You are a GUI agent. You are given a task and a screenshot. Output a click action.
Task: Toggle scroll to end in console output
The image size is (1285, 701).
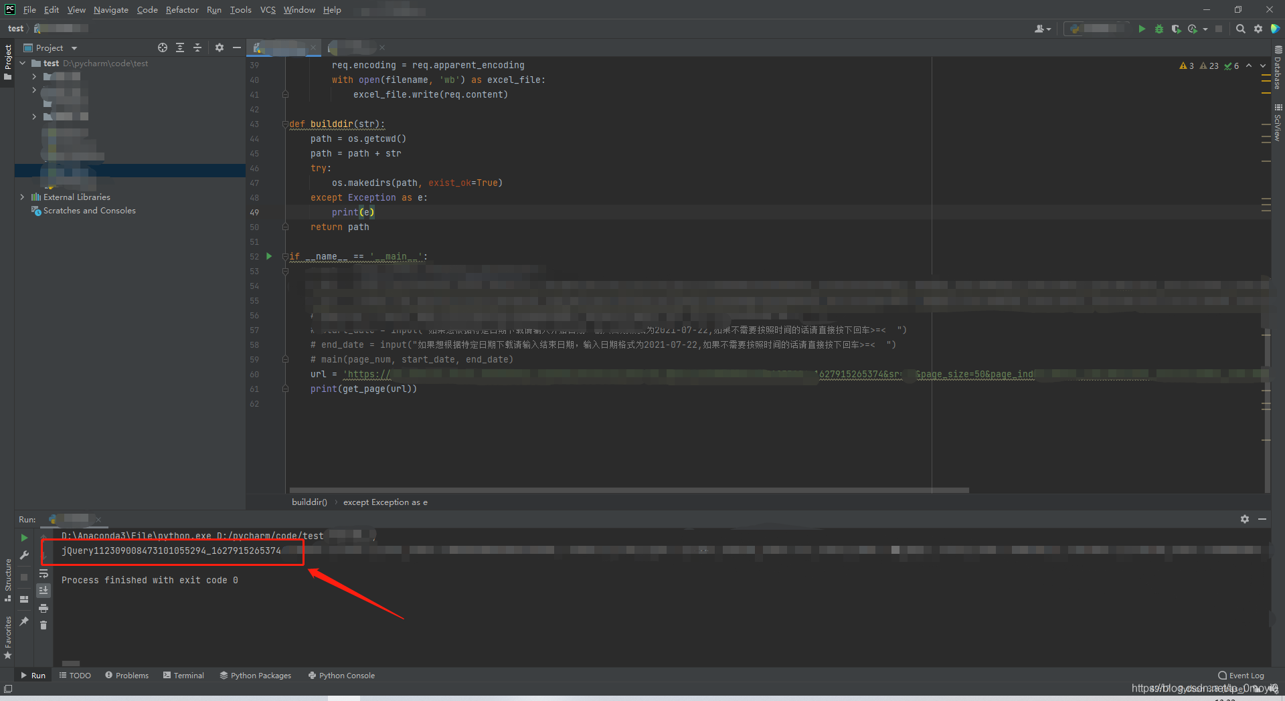click(44, 590)
